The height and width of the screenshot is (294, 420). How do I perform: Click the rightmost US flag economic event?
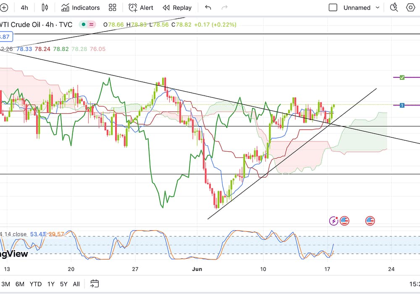tap(370, 220)
